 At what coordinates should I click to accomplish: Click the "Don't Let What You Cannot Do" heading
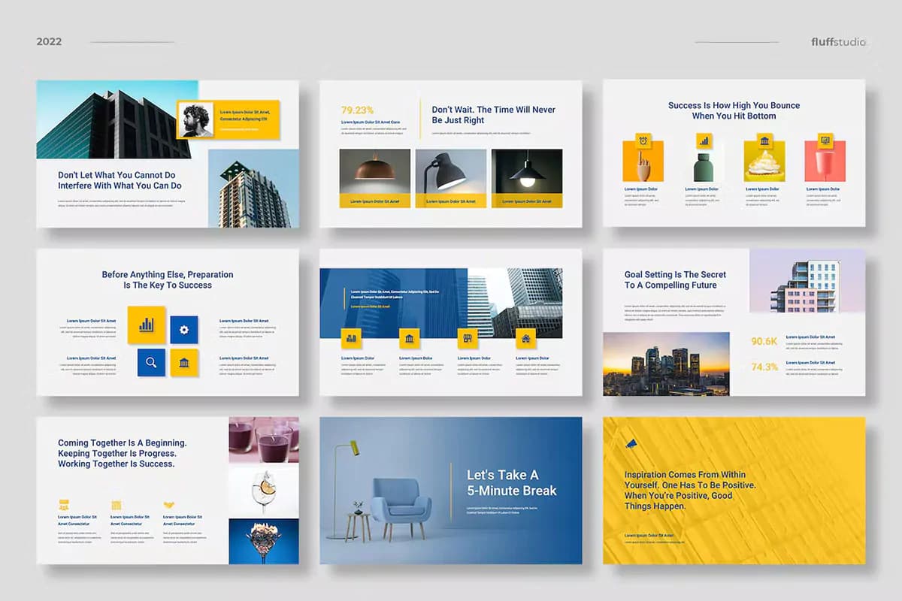click(117, 175)
